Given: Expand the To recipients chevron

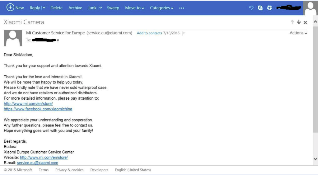Looking at the screenshot, I should pos(58,40).
